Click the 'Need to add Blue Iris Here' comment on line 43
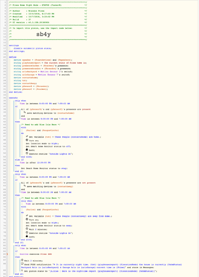The image size is (199, 277). [x=41, y=125]
